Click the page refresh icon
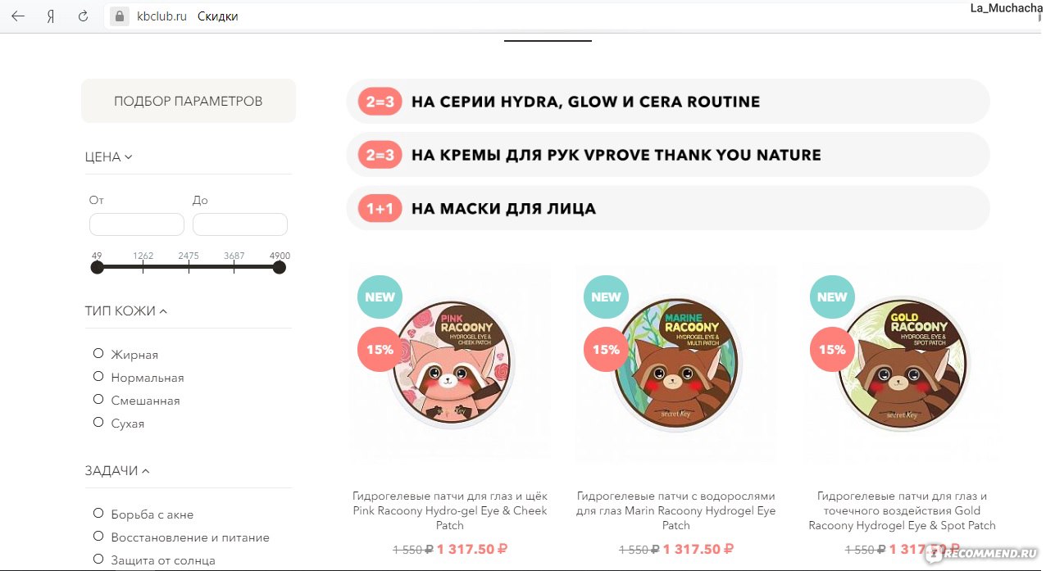The width and height of the screenshot is (1046, 571). [x=82, y=16]
